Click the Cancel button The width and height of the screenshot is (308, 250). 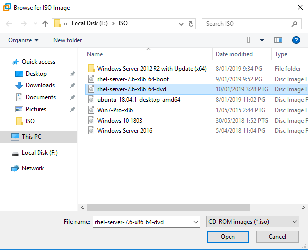(x=277, y=237)
